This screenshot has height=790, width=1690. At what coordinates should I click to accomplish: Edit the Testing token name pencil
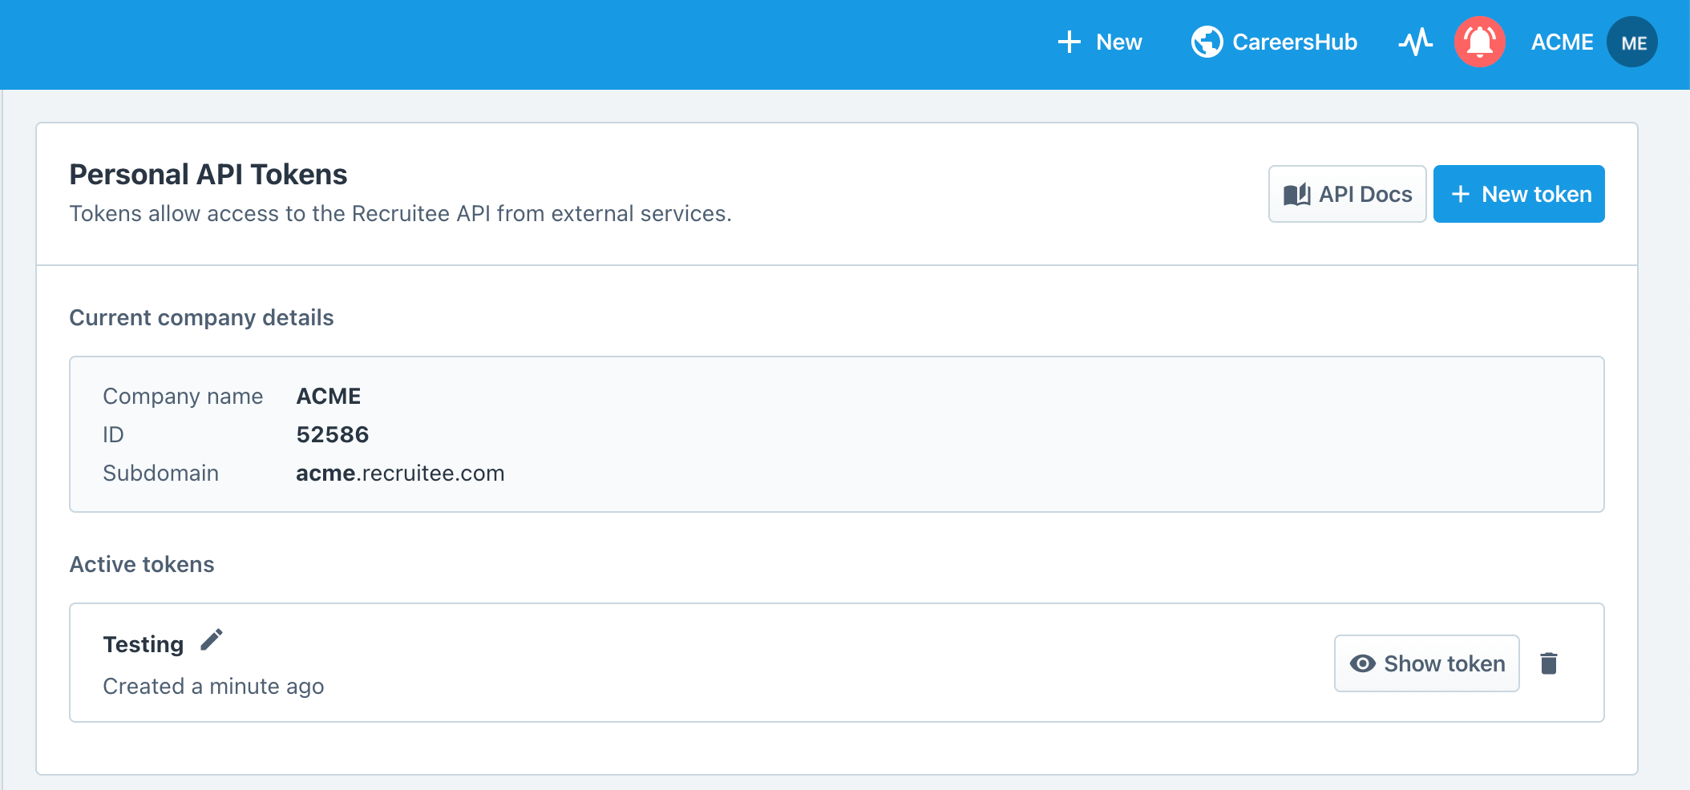[x=212, y=640]
